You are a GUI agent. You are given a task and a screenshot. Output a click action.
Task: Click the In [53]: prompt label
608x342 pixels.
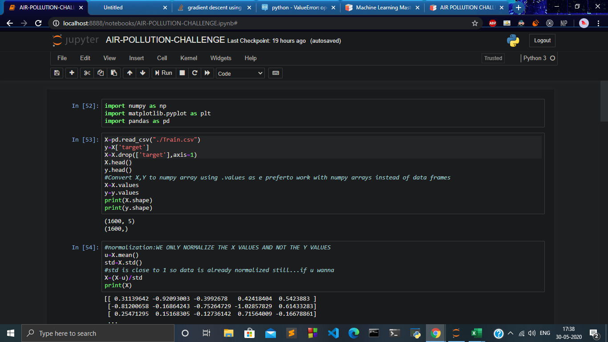(x=85, y=139)
